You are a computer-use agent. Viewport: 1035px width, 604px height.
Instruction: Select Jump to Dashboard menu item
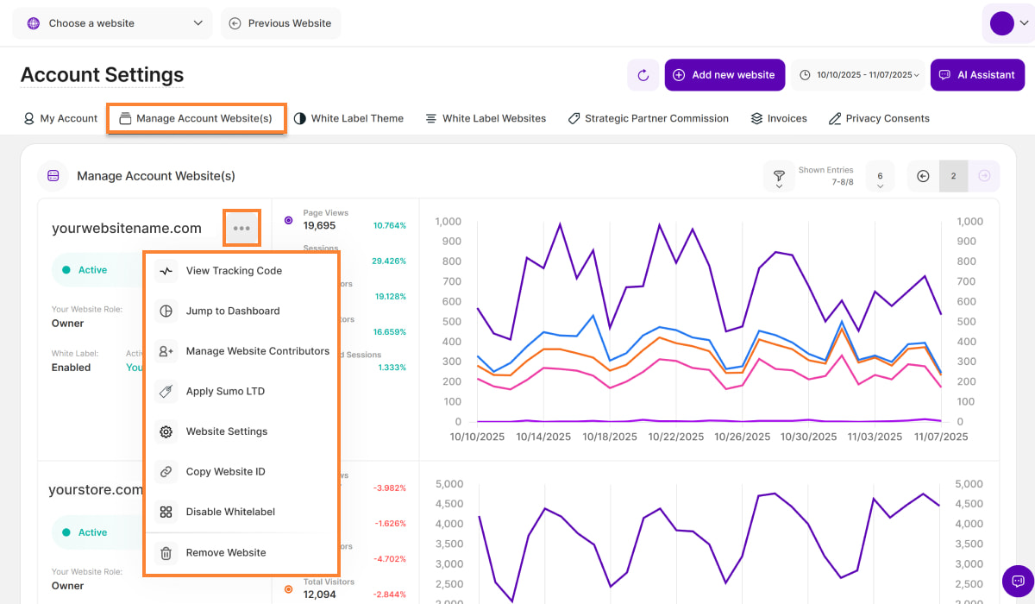tap(233, 311)
